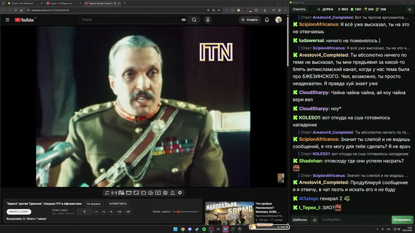Open the on-screen keyboard in the search box
Screen dimensions: 415x233
pos(184,20)
